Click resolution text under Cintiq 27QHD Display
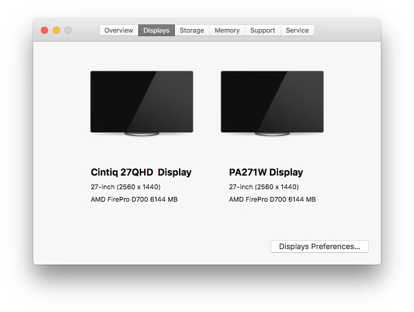 click(x=126, y=187)
